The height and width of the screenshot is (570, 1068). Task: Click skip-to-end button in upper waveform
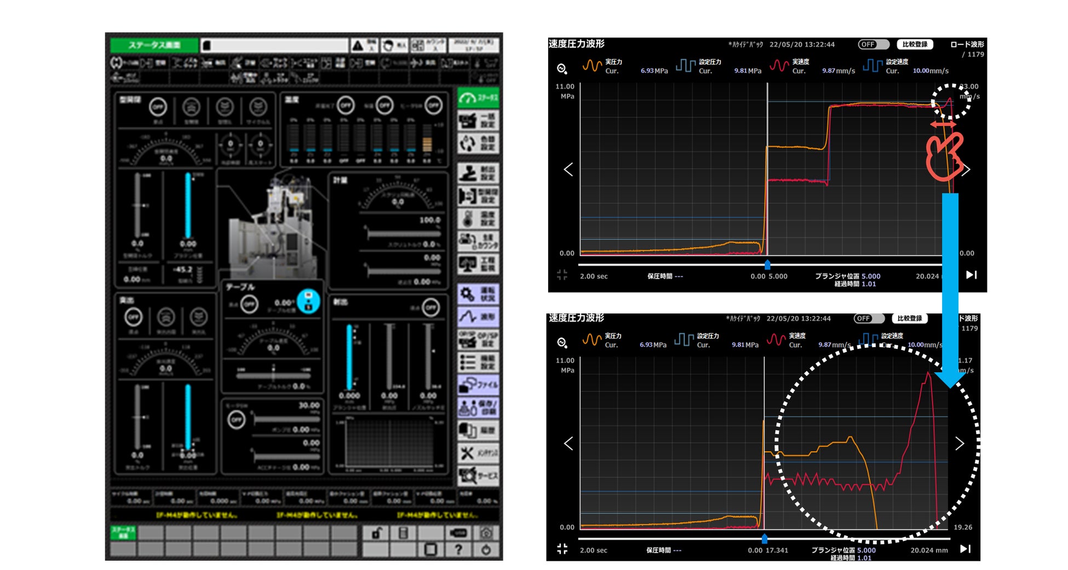971,275
